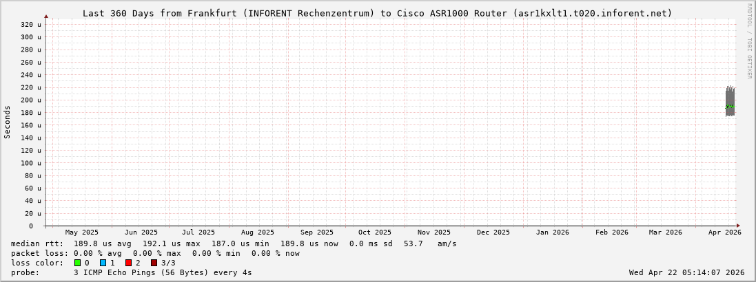Select the Nov 2025 x-axis label
This screenshot has height=282, width=756.
pos(434,232)
